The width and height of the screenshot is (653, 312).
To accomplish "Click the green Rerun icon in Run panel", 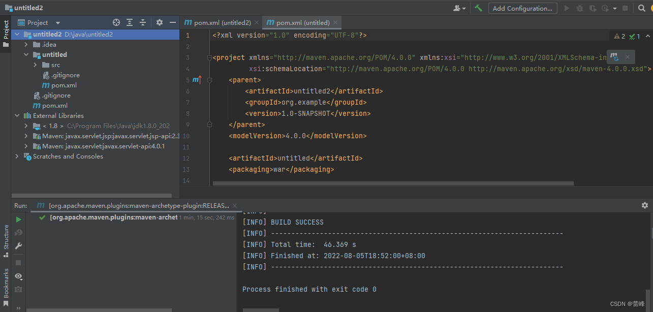I will (18, 220).
